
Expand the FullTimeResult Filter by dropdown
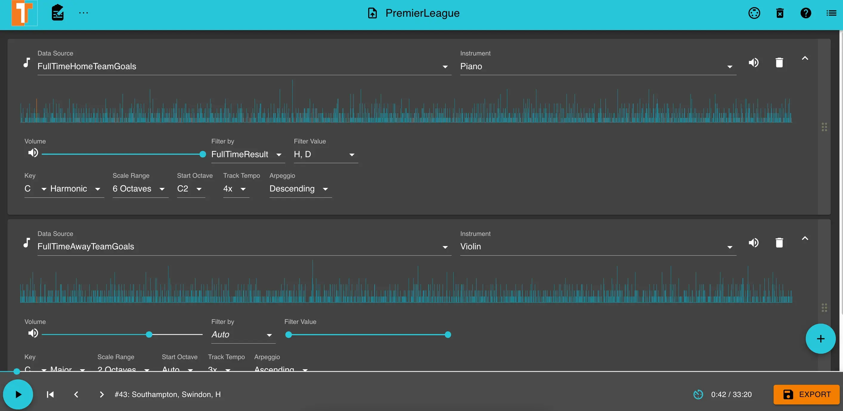(278, 154)
